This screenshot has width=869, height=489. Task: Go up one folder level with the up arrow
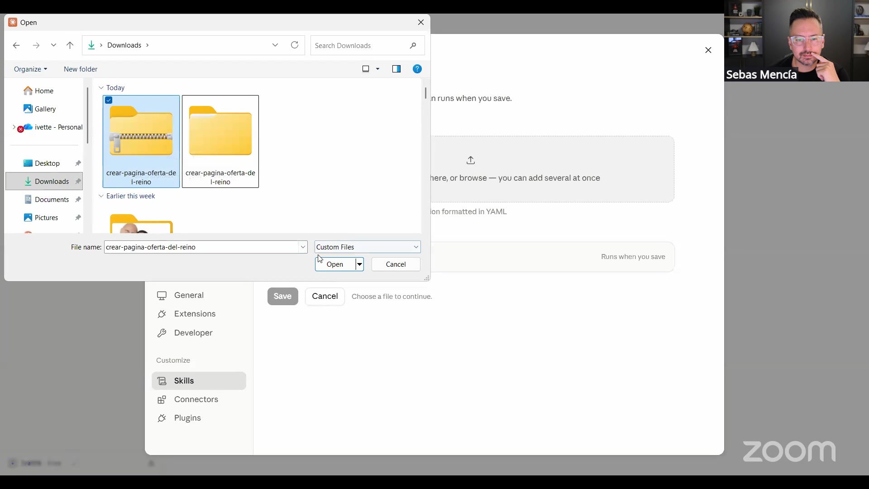70,45
